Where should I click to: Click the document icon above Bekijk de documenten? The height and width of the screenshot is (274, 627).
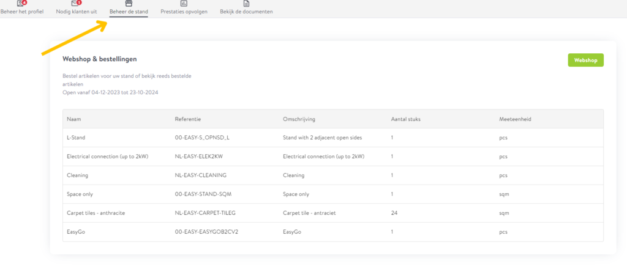coord(246,3)
